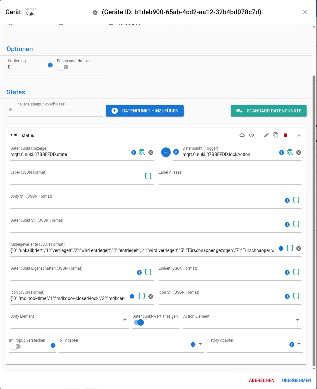The image size is (317, 389).
Task: Show info for Sortierung option
Action: (x=50, y=65)
